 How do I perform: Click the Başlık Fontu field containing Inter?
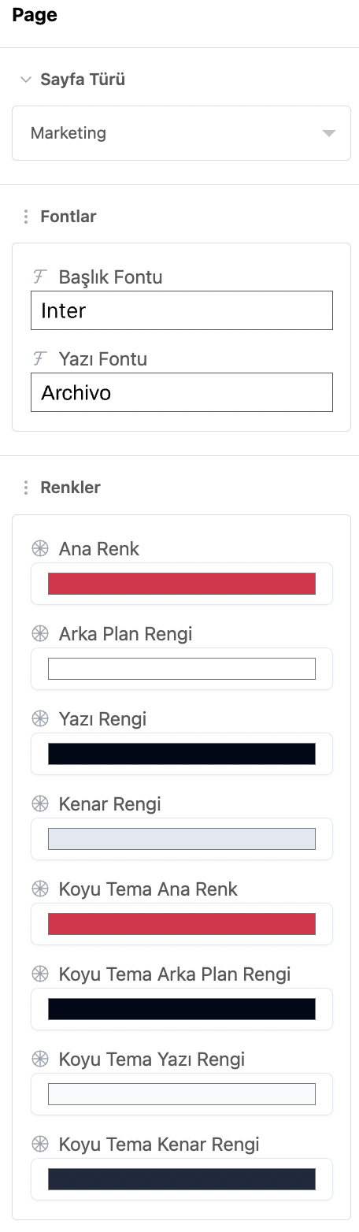pyautogui.click(x=182, y=310)
